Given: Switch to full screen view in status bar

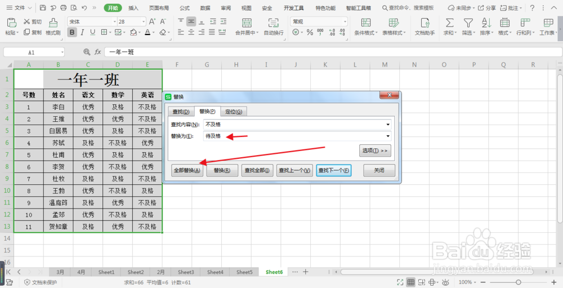Looking at the screenshot, I should 400,282.
